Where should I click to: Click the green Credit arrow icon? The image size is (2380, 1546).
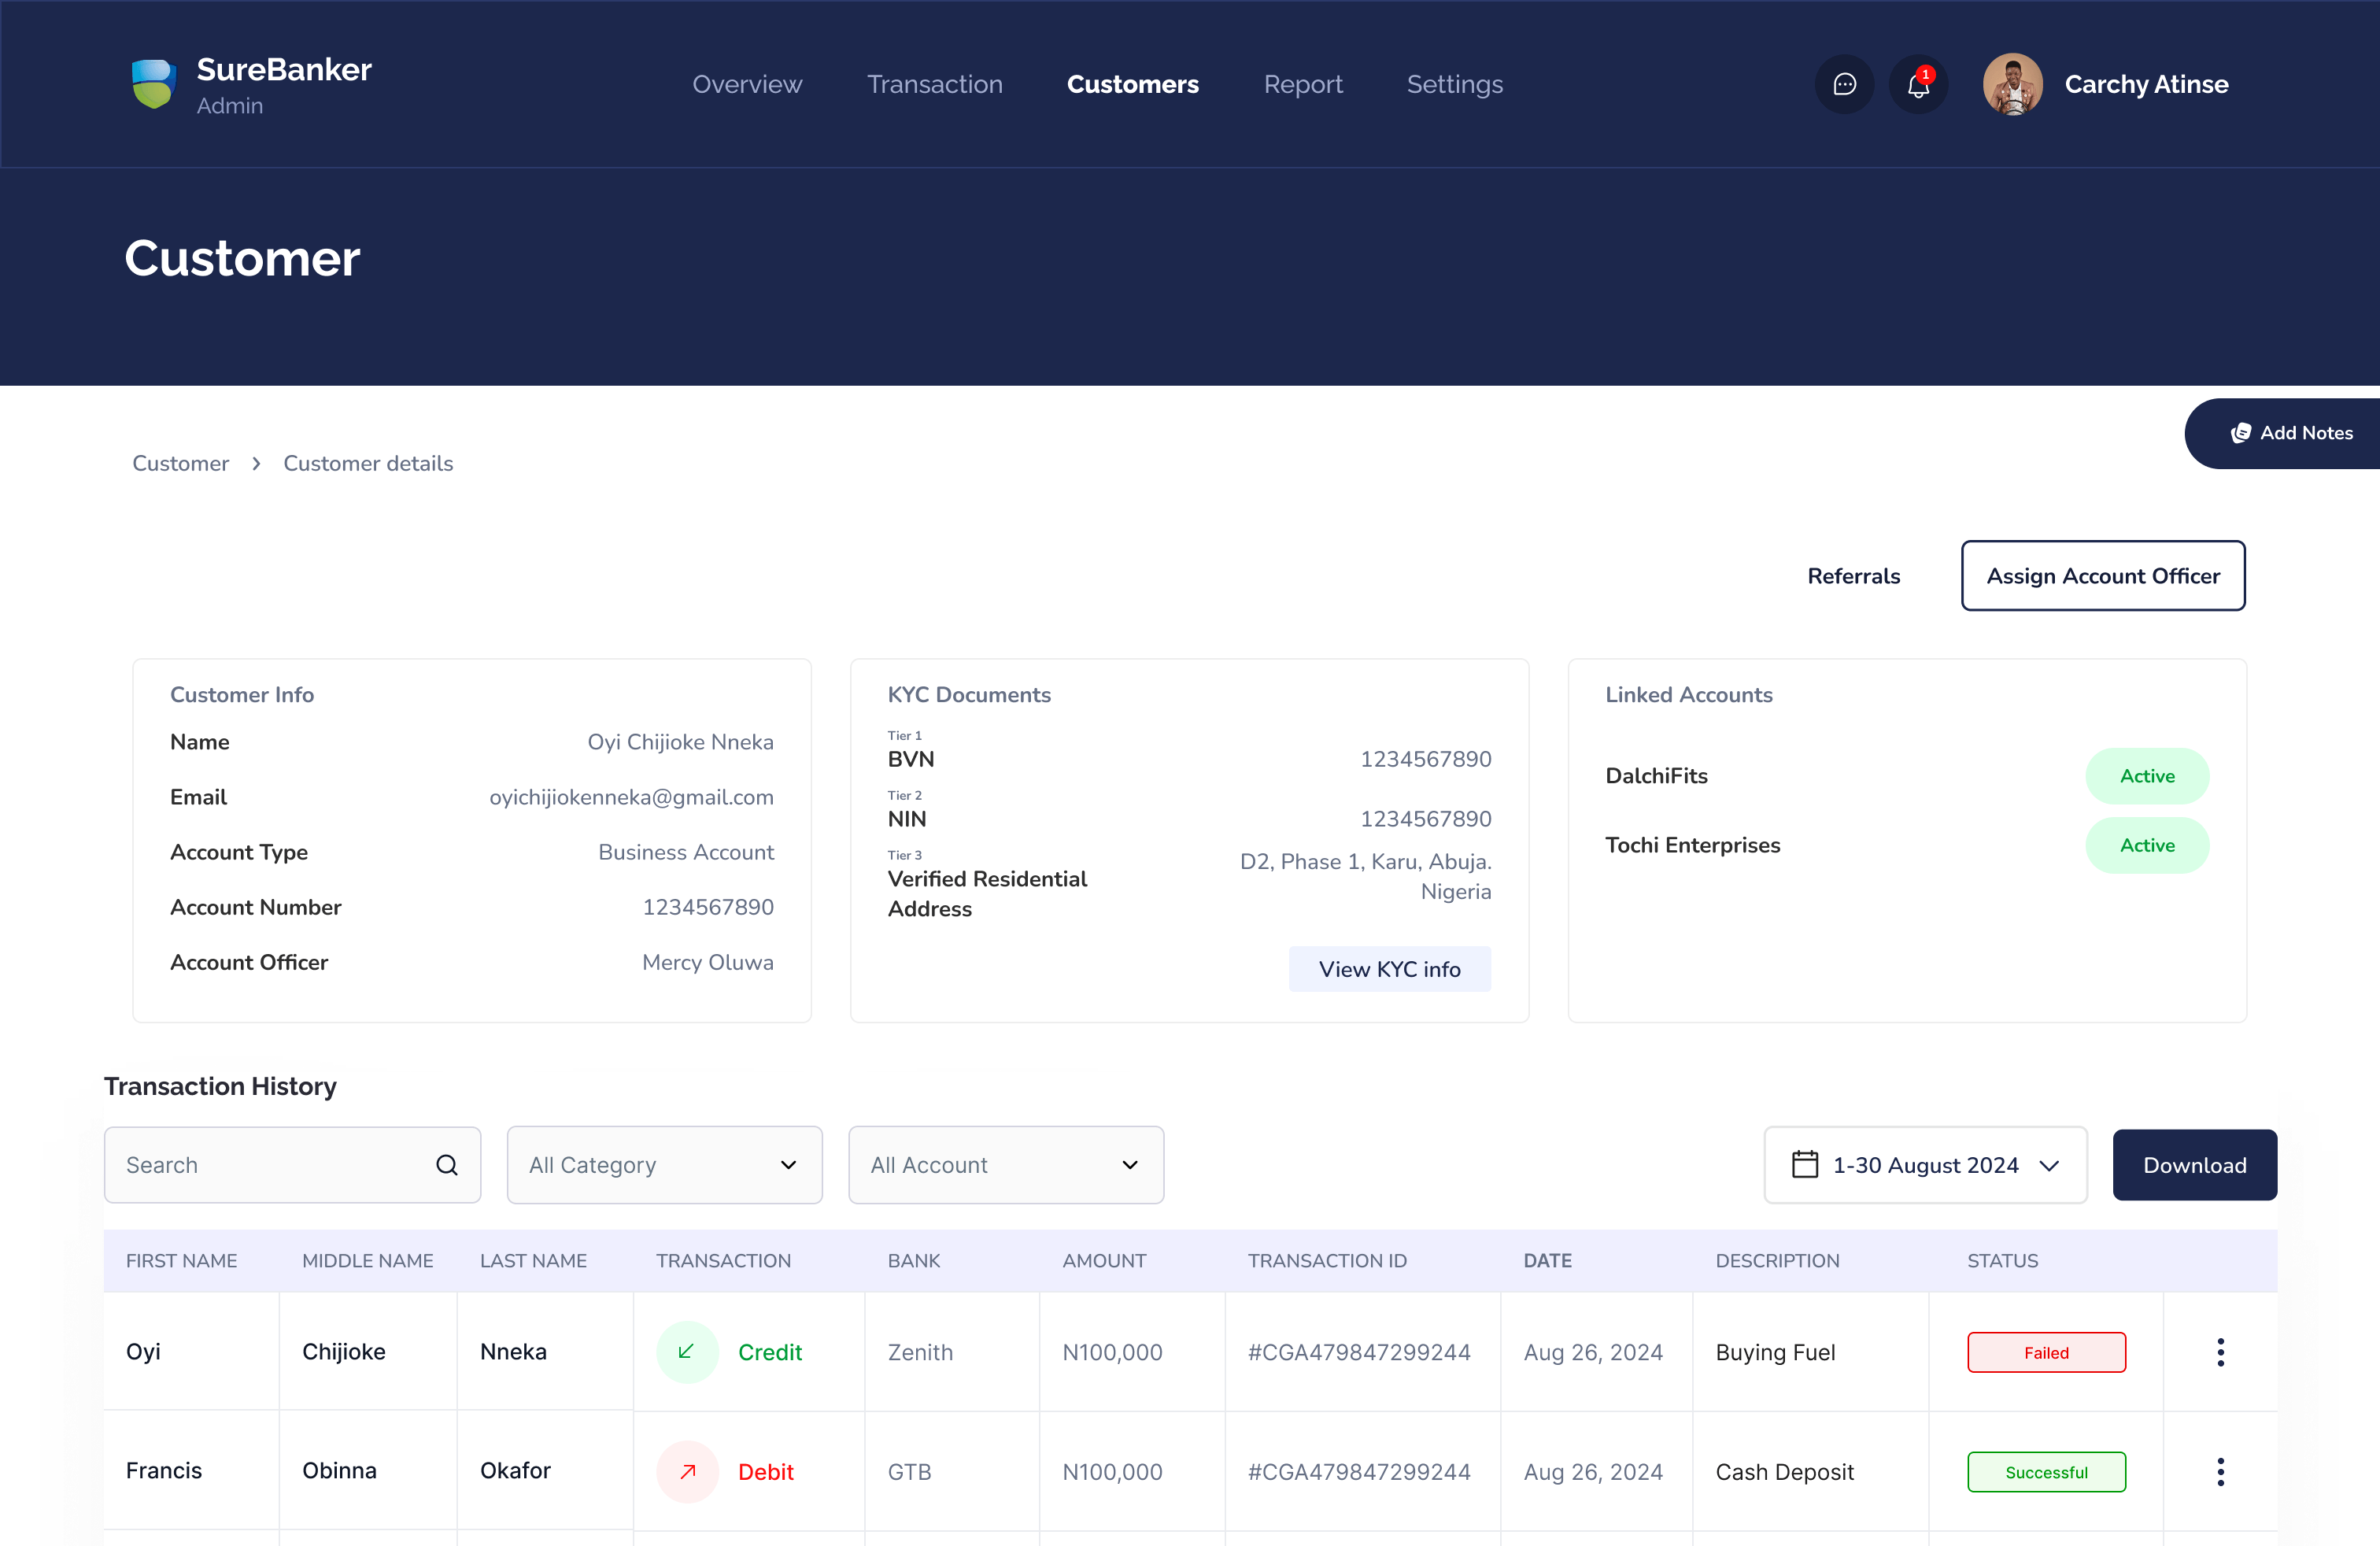coord(687,1352)
